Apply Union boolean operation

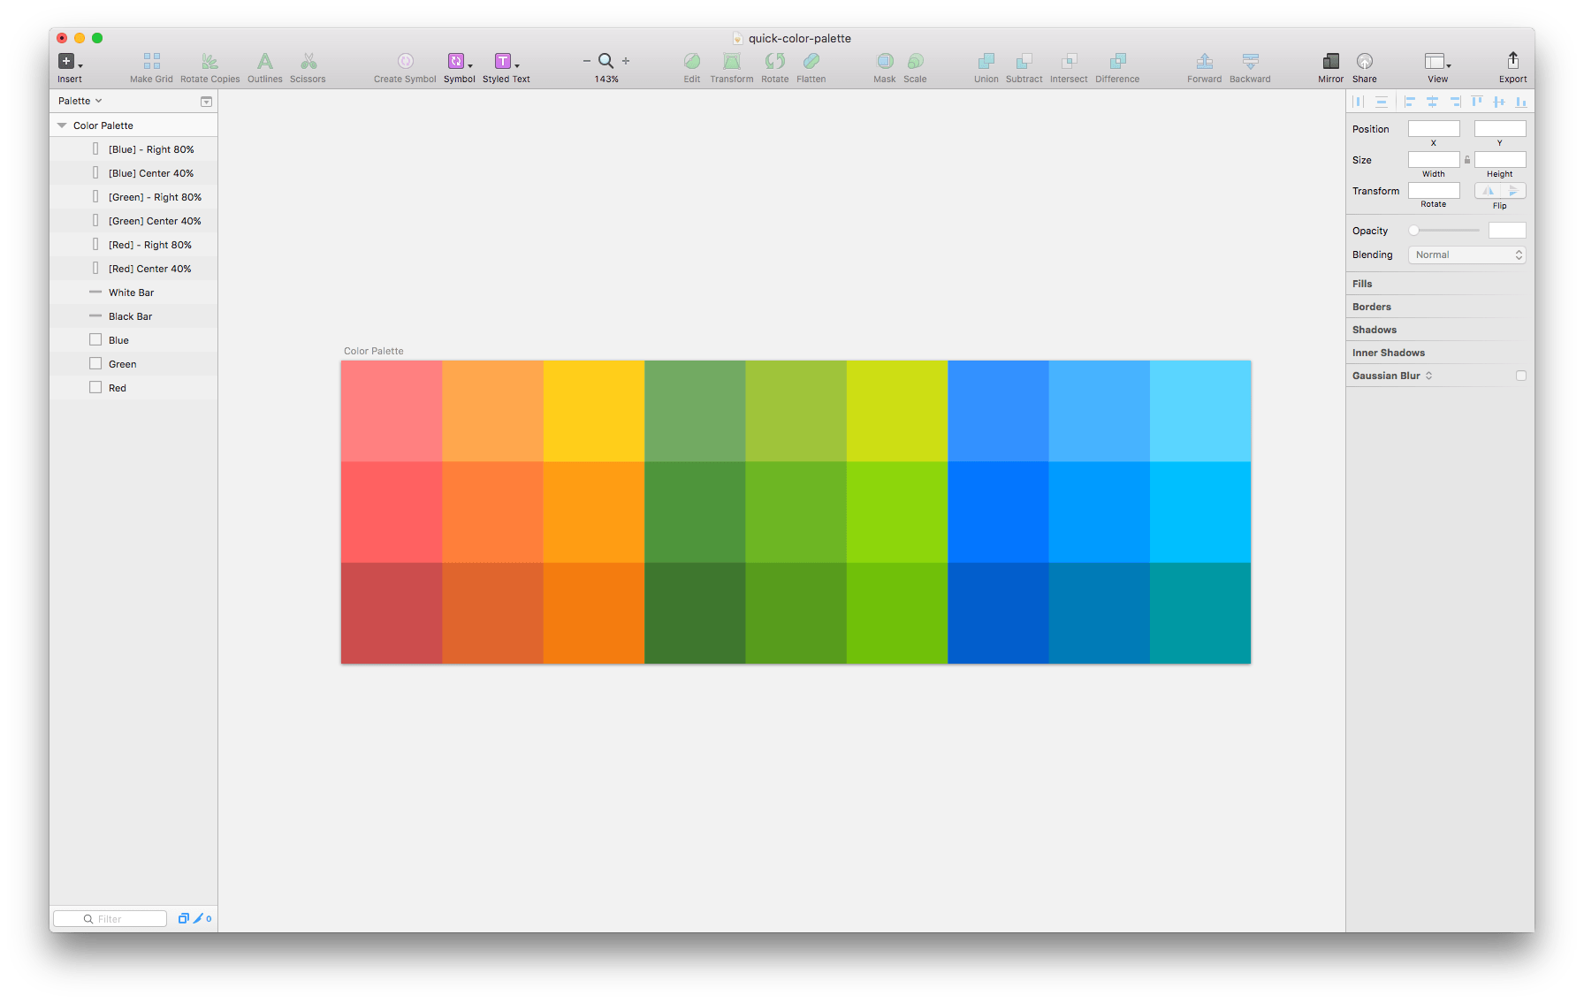(x=986, y=61)
